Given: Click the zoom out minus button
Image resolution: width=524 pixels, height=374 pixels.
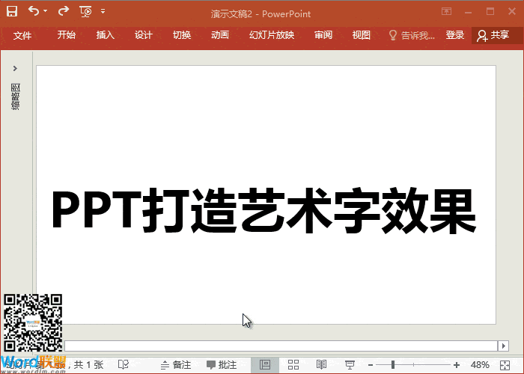Looking at the screenshot, I should [371, 365].
